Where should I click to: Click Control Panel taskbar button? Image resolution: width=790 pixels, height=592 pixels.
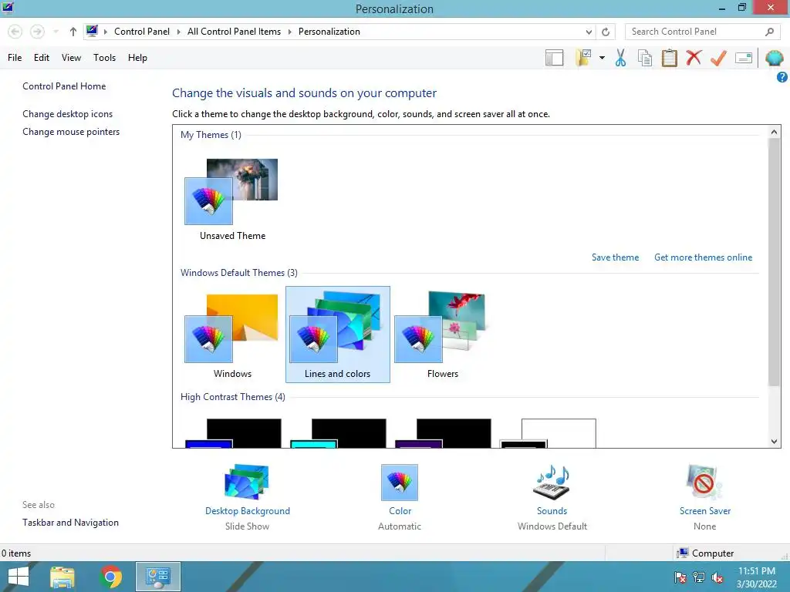[157, 577]
